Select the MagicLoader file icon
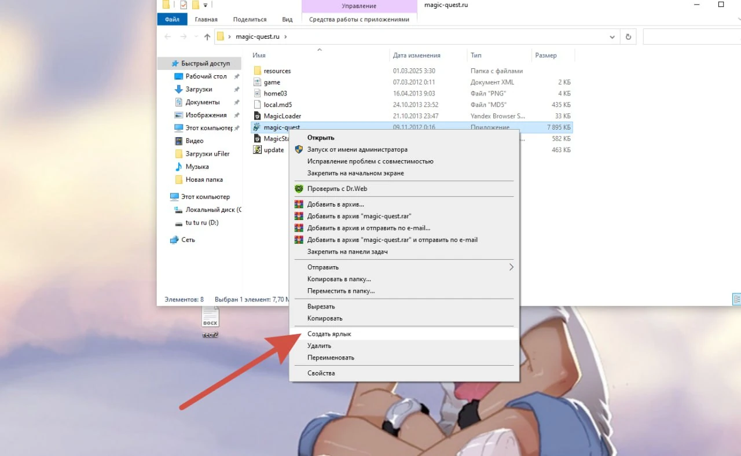741x456 pixels. (x=258, y=116)
